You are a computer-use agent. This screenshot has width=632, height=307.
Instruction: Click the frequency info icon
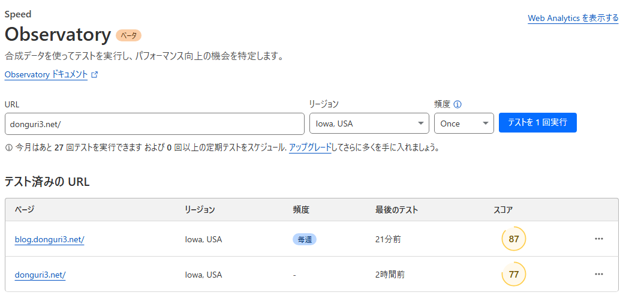click(x=458, y=104)
